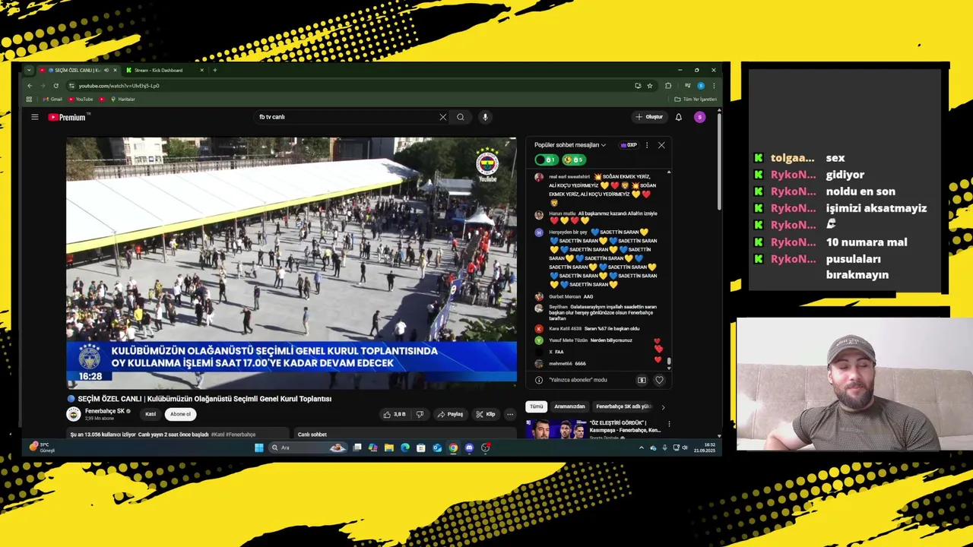Open Haritalar maps bookmark
Screen dimensions: 973x547
point(123,99)
